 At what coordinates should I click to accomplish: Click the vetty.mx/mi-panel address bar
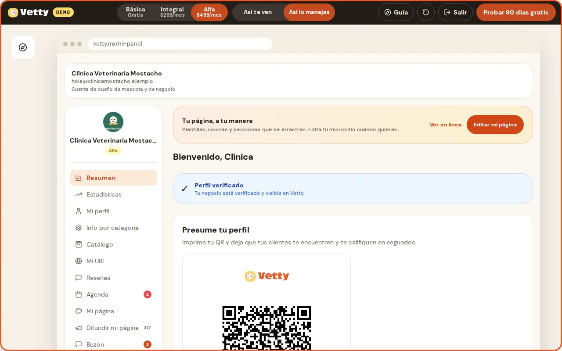point(180,44)
